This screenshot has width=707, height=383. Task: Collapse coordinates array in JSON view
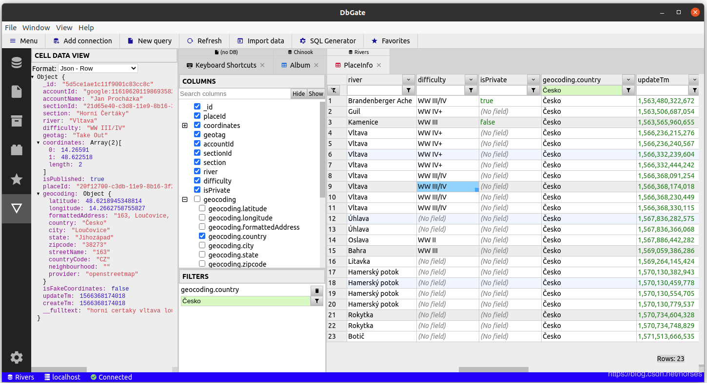coord(39,143)
